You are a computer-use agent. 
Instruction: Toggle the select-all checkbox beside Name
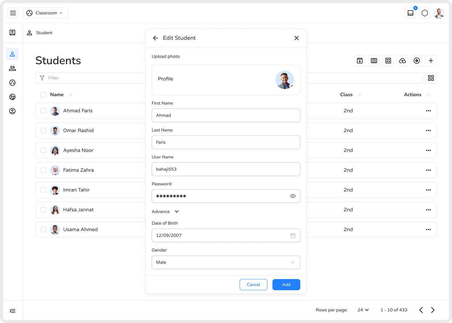[x=43, y=95]
